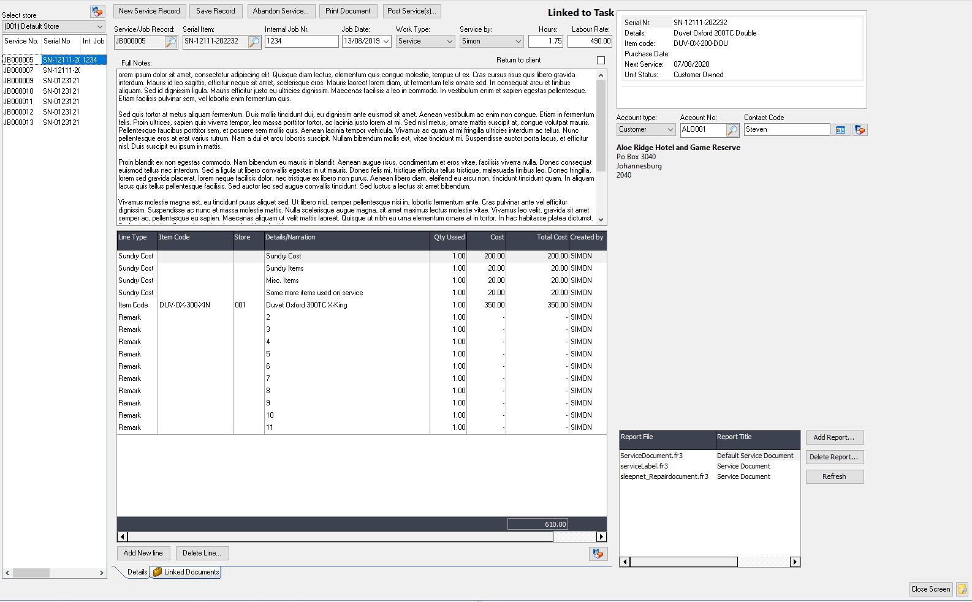Expand the Service by dropdown
The image size is (972, 602).
518,42
